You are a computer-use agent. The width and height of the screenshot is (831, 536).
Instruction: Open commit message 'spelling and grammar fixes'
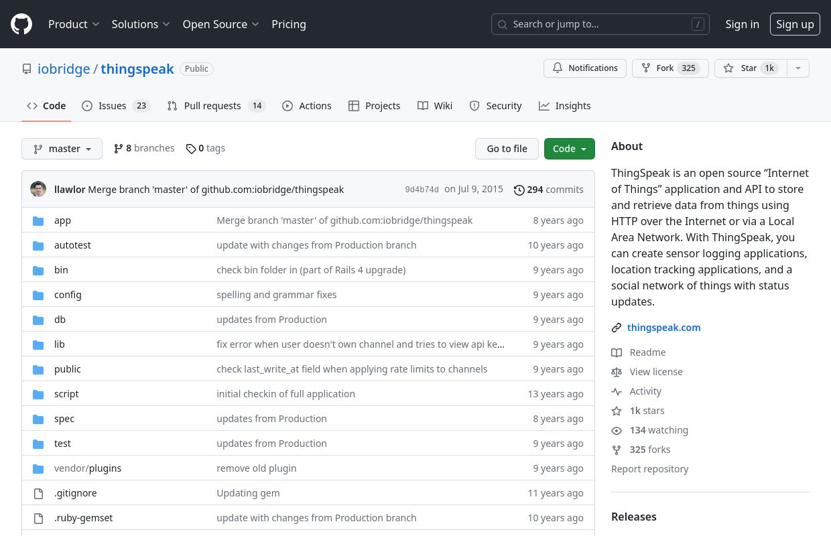[277, 295]
